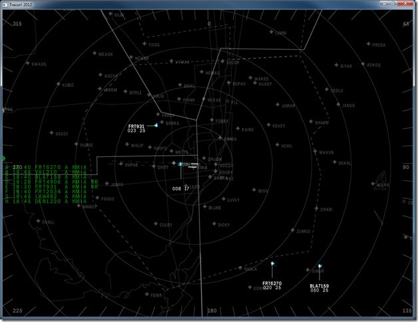Click the Tracon! 2012 title bar icon
Image resolution: width=418 pixels, height=322 pixels.
[x=5, y=5]
